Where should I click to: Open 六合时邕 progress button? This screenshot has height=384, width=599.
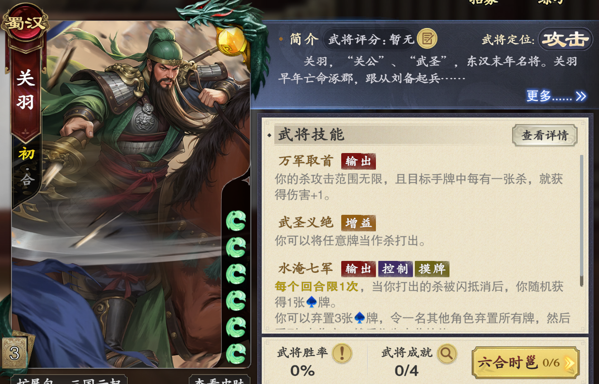(525, 363)
